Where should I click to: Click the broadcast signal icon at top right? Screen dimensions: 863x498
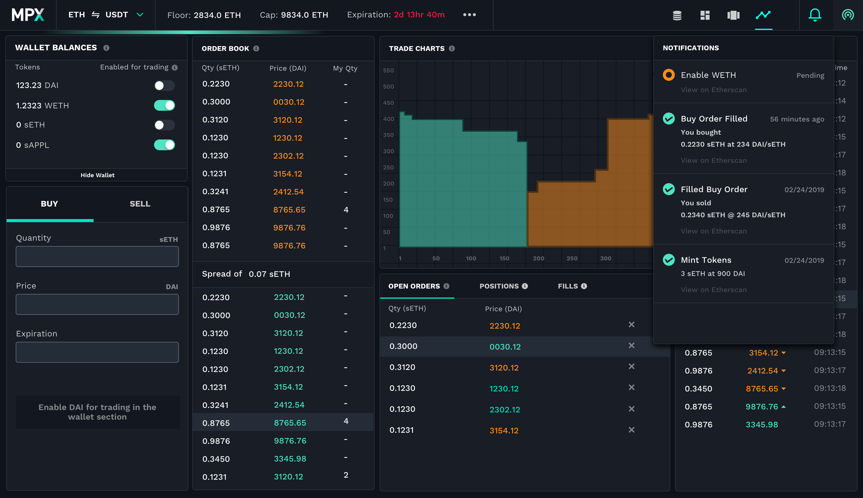848,15
